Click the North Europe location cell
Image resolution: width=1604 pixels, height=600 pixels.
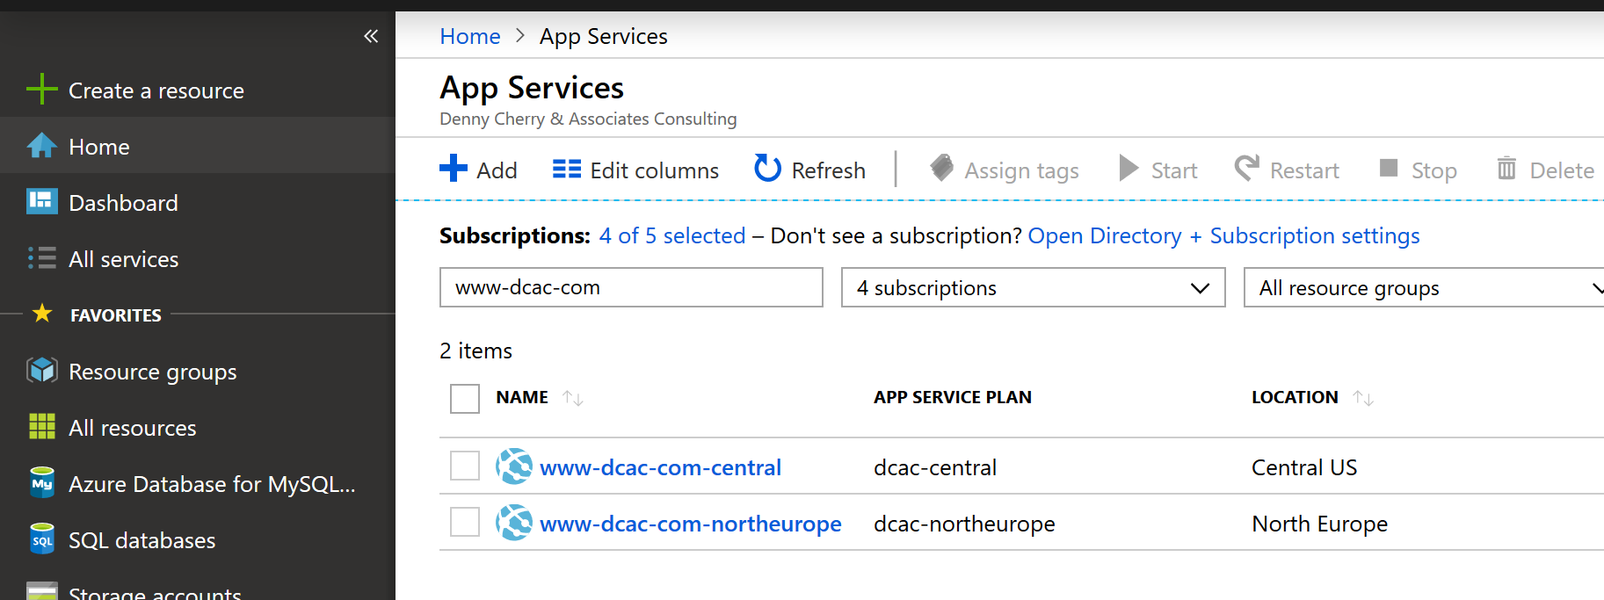pos(1319,524)
